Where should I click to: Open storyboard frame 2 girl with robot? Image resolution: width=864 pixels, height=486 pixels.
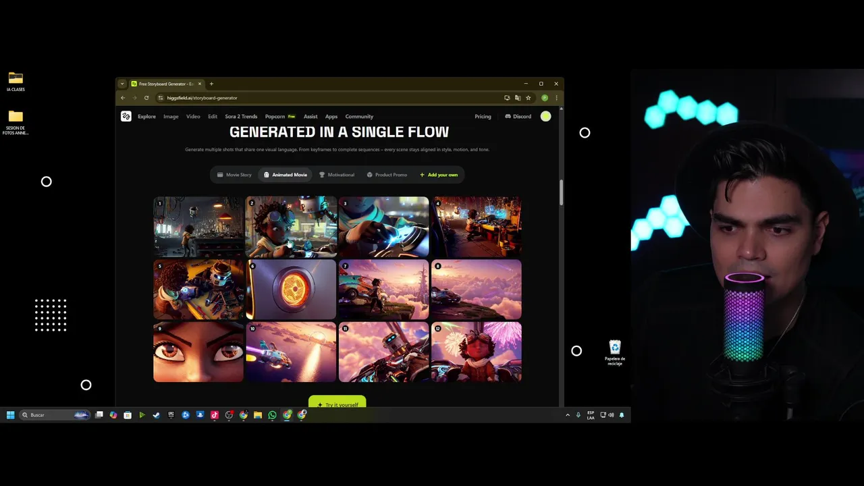291,227
